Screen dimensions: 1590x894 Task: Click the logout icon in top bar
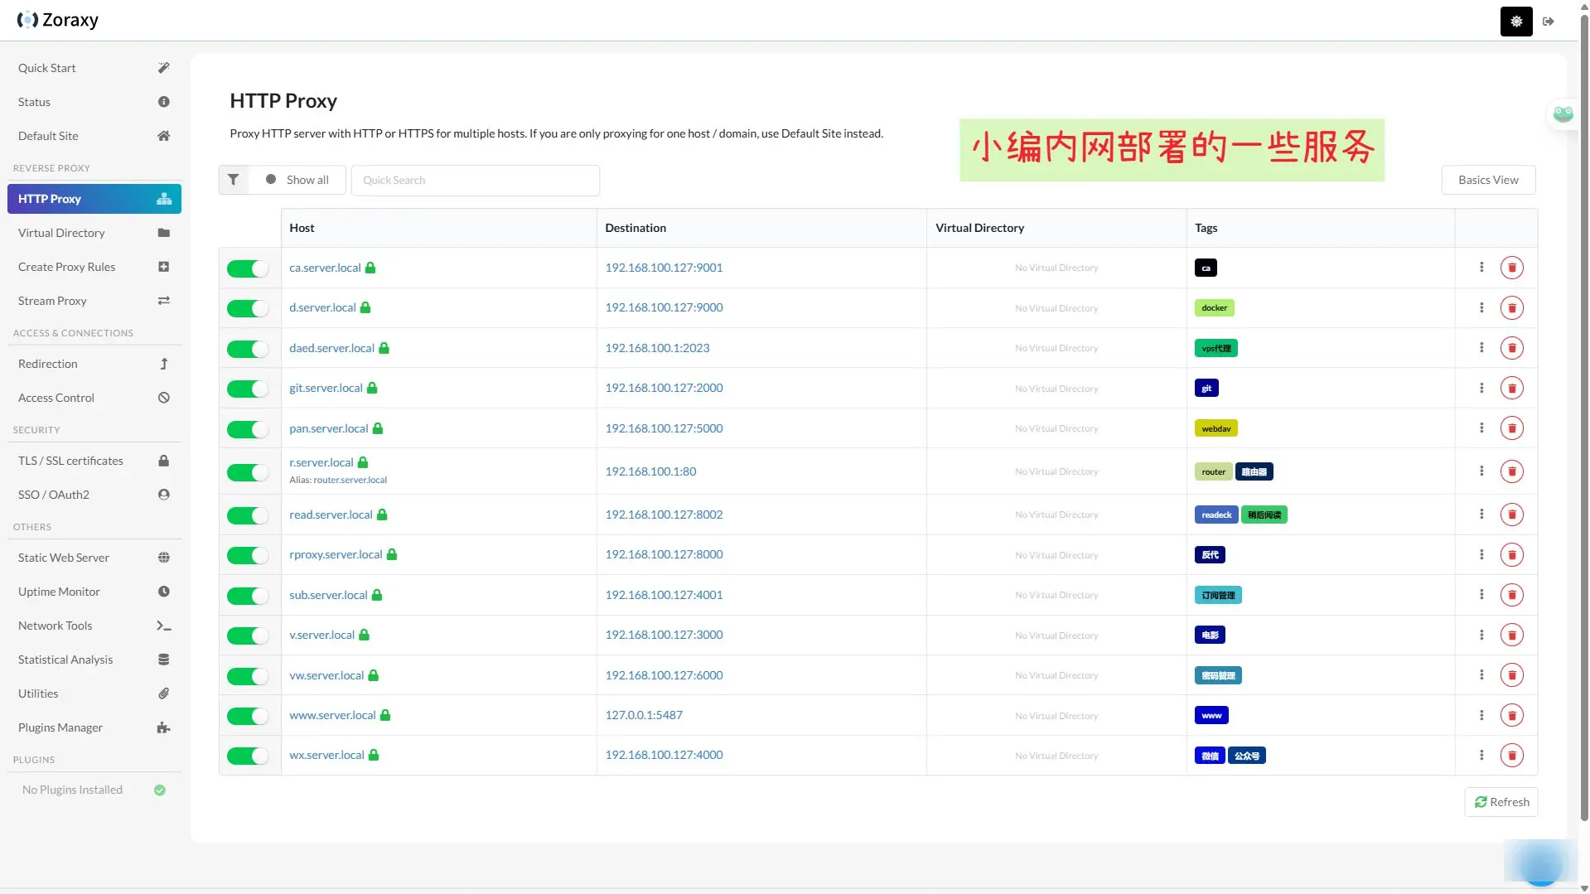pyautogui.click(x=1548, y=22)
